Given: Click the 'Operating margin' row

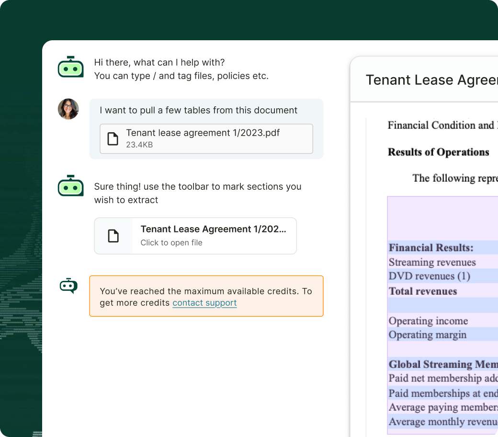Looking at the screenshot, I should [x=443, y=334].
